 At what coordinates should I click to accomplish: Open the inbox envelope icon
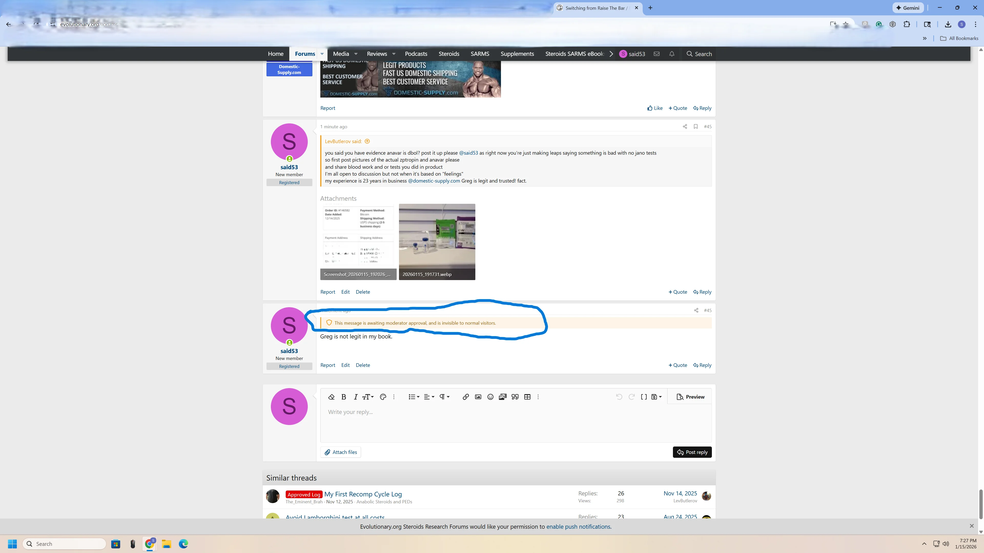pos(657,54)
